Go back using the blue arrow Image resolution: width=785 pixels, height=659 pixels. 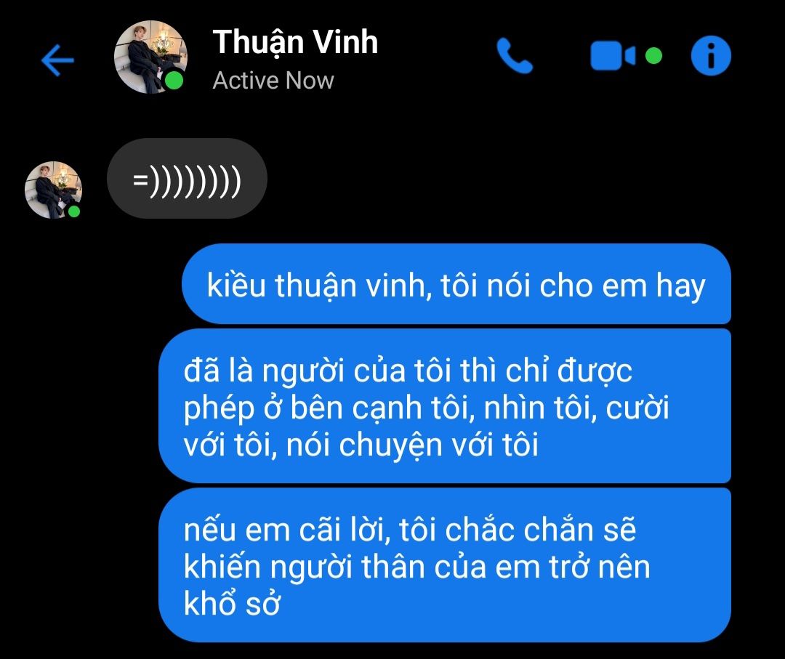point(57,60)
